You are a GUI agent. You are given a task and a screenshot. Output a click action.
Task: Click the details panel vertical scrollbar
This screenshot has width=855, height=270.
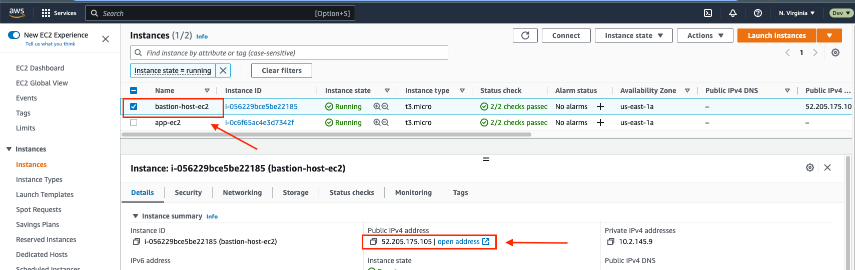coord(848,212)
